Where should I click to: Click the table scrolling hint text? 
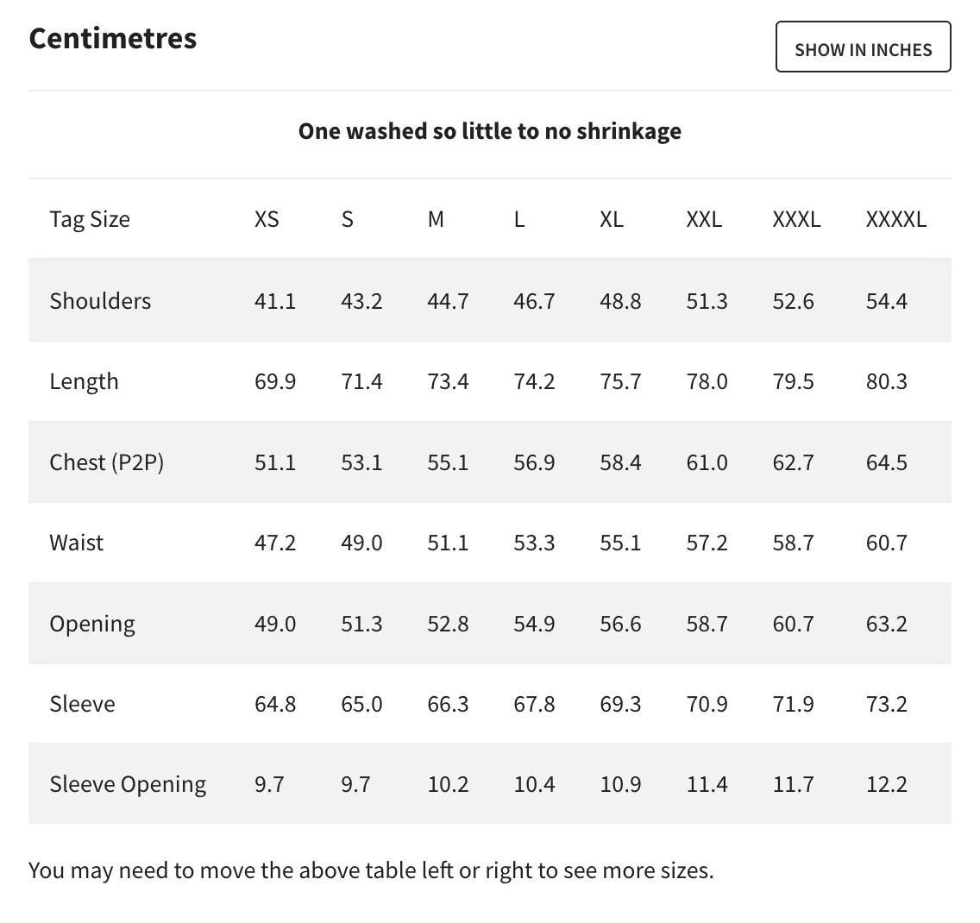(371, 870)
